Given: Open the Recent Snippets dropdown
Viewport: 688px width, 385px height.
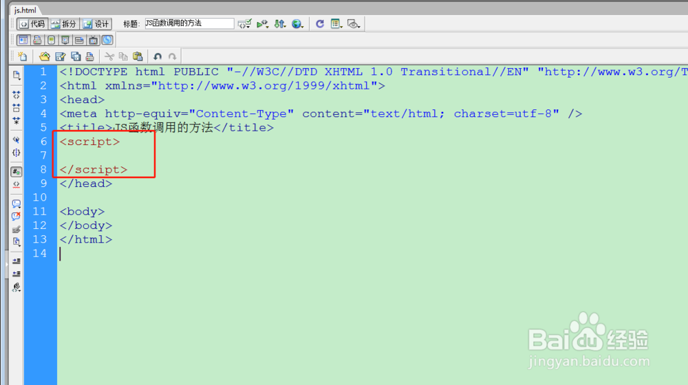Looking at the screenshot, I should pos(17,242).
